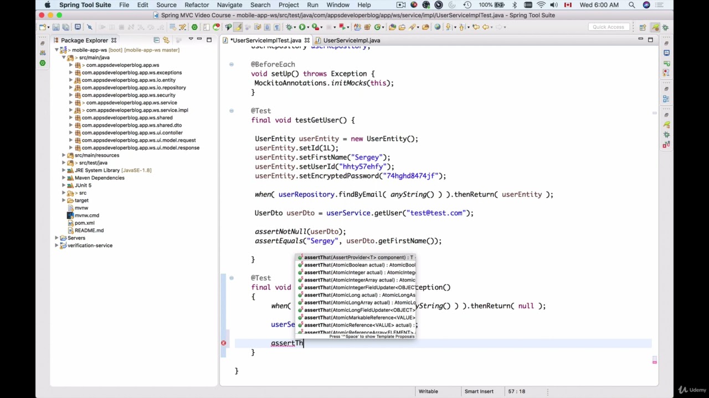This screenshot has height=398, width=709.
Task: Expand the Servers project arrow
Action: pyautogui.click(x=56, y=238)
